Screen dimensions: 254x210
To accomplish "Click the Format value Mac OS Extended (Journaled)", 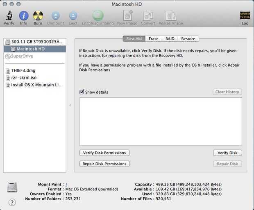I will [92, 189].
